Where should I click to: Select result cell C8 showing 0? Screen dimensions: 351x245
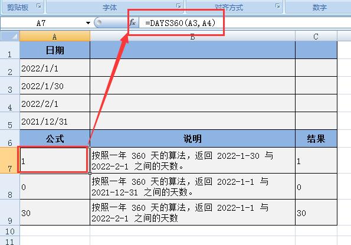(316, 187)
